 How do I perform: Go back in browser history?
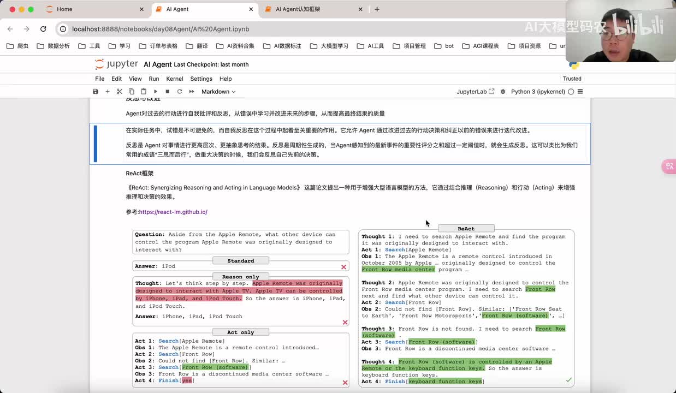coord(10,29)
